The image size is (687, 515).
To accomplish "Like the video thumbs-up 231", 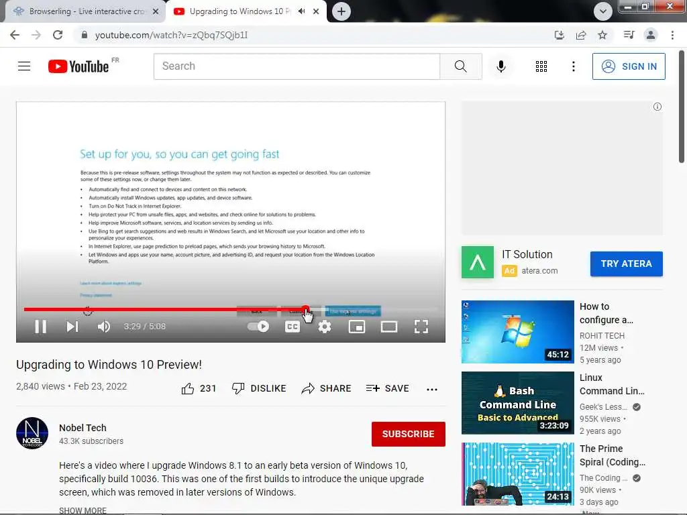I will 199,388.
